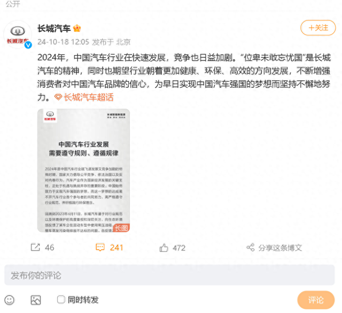Like the post with thumbs-up icon
Image resolution: width=342 pixels, height=313 pixels.
coord(164,248)
